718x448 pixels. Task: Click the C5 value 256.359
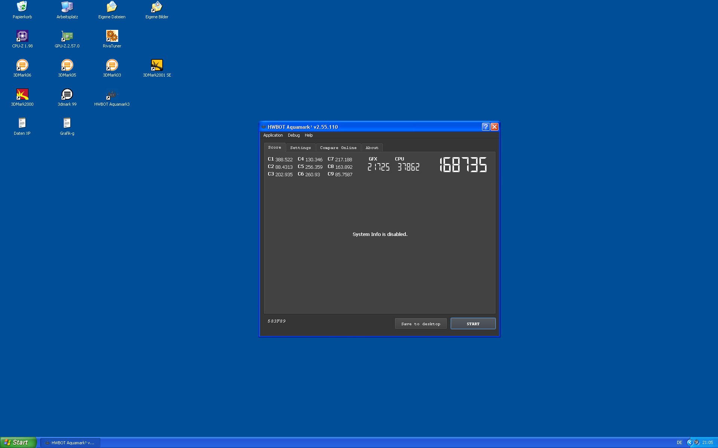tap(314, 167)
